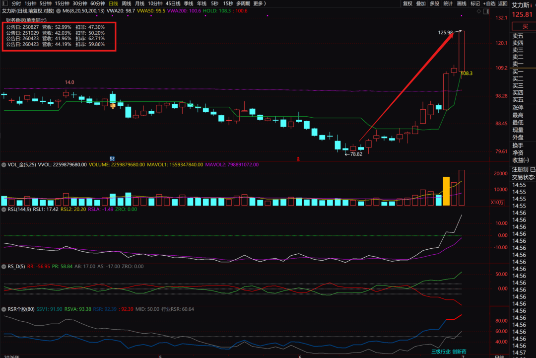Open the VOL_金 indicator dropdown circle

pos(4,165)
